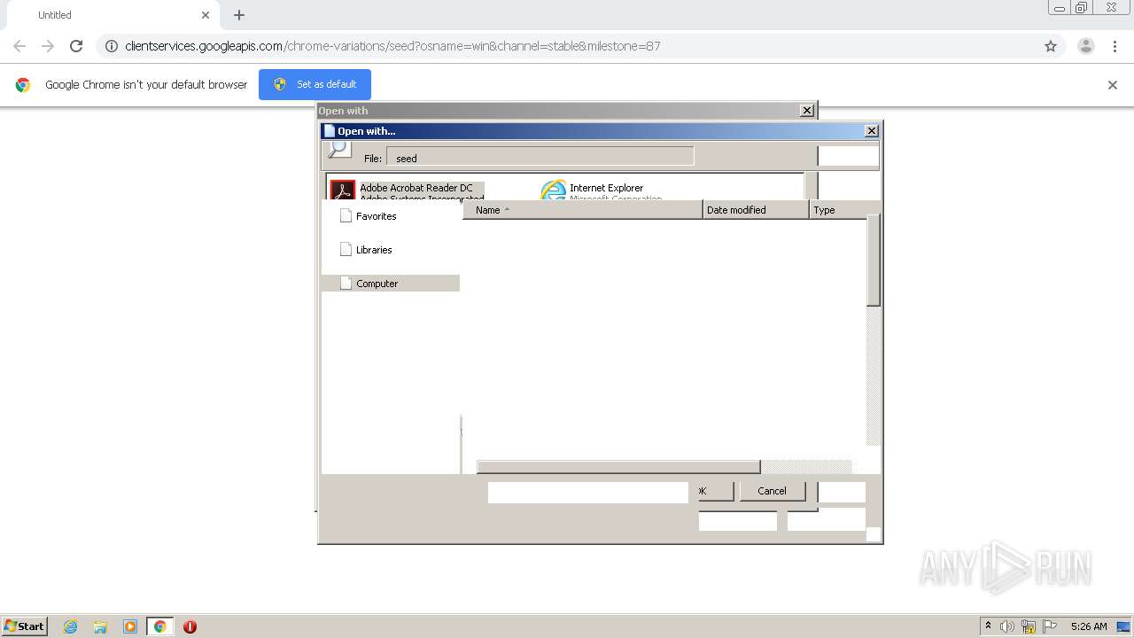
Task: Launch Internet Explorer from taskbar
Action: click(71, 626)
